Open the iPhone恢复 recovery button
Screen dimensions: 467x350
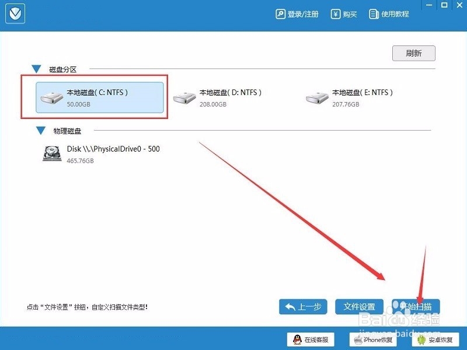[373, 339]
